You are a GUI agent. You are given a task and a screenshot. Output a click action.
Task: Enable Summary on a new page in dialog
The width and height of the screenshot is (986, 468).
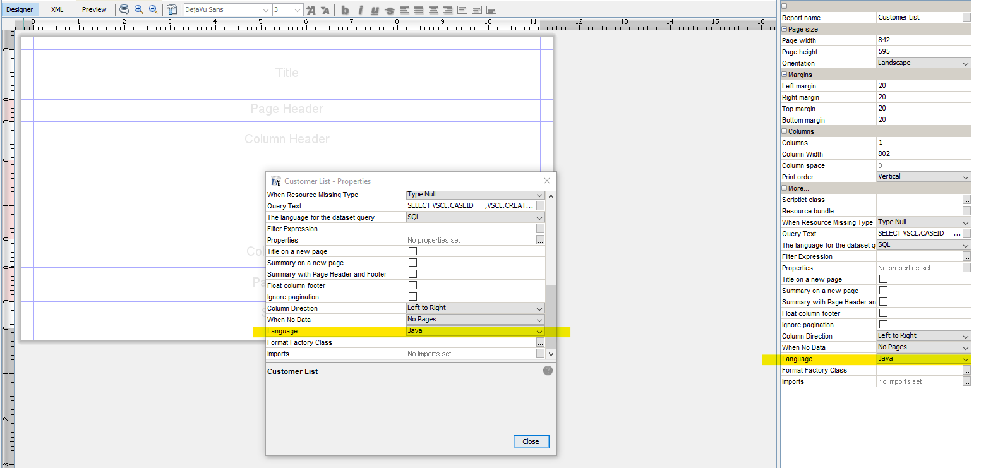413,263
